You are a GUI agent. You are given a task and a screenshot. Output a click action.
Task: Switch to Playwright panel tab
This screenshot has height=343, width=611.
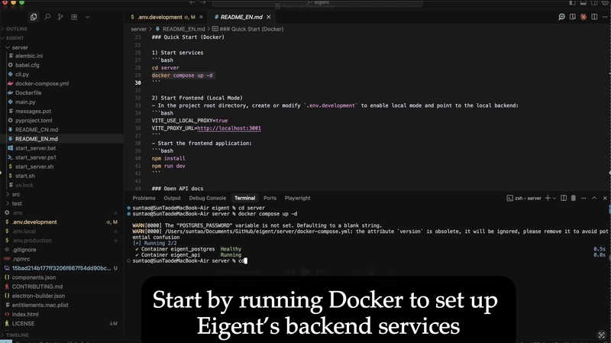click(x=297, y=198)
